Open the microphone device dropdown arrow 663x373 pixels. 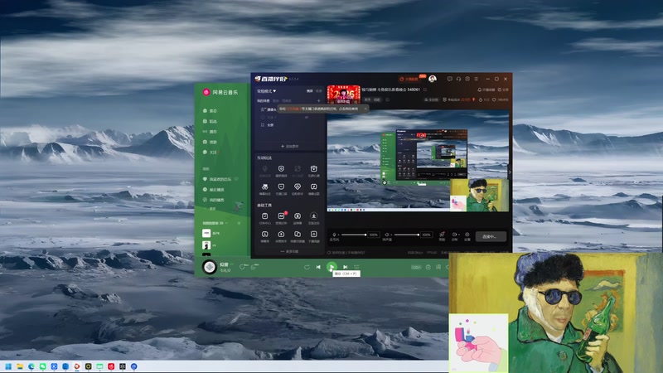[x=339, y=235]
